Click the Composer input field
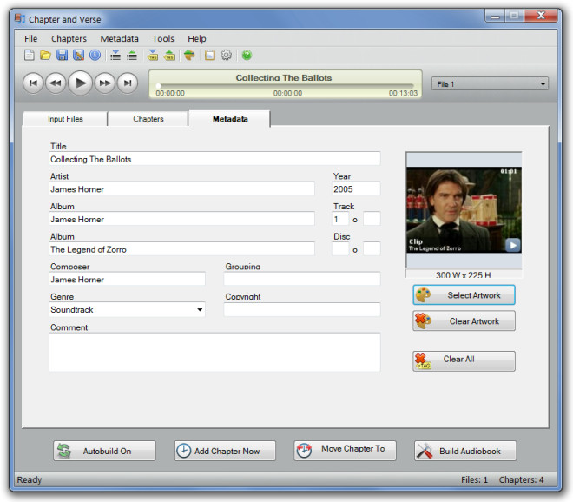The image size is (573, 502). 127,280
